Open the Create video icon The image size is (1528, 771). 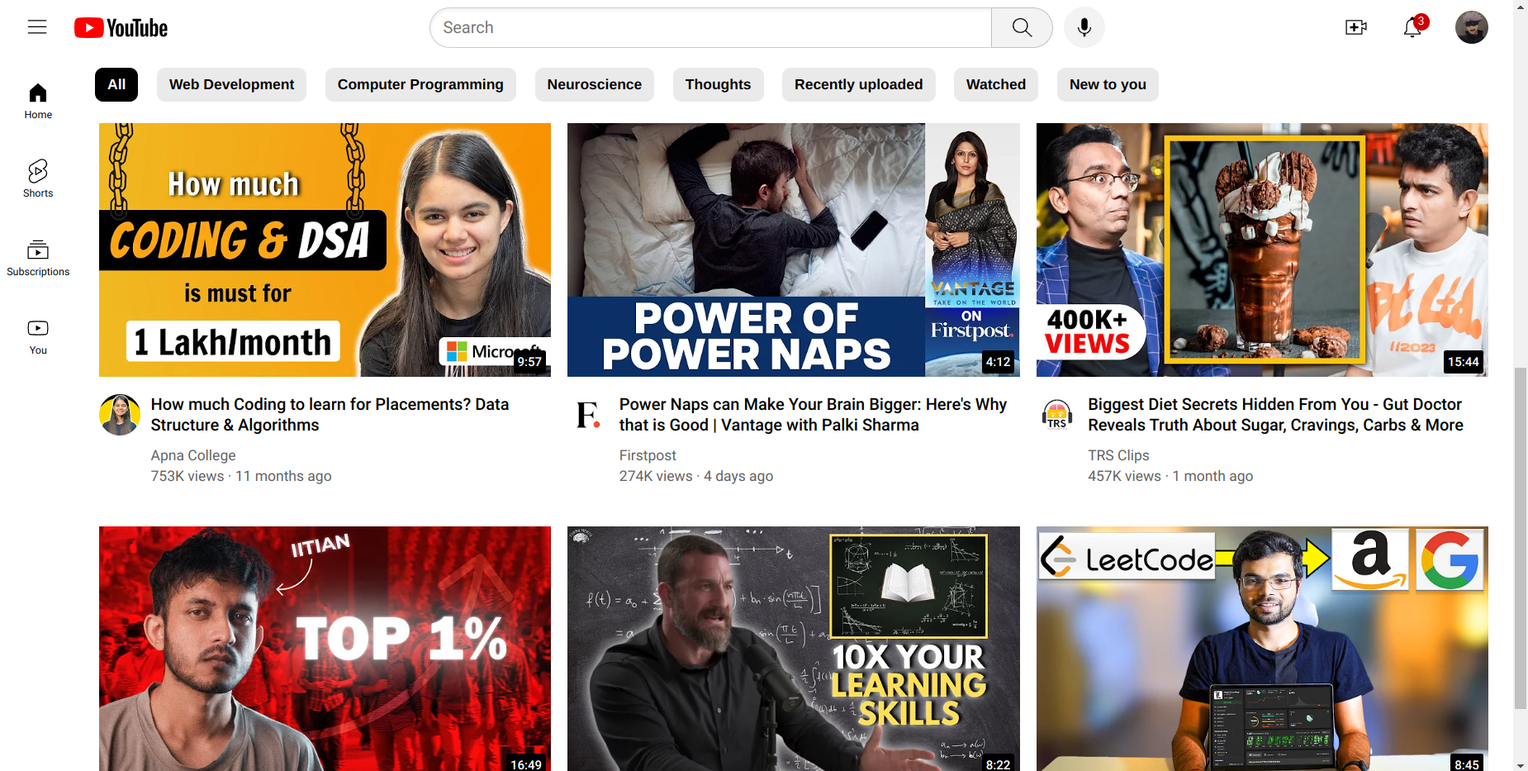click(x=1355, y=28)
